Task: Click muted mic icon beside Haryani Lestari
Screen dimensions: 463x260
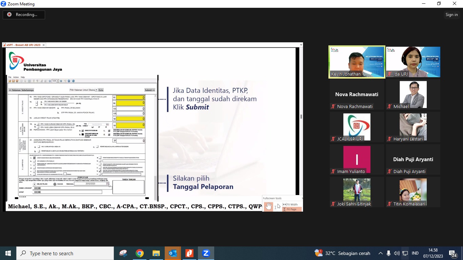Action: tap(390, 139)
